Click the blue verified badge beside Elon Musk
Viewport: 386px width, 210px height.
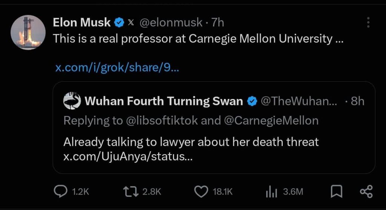[x=119, y=23]
